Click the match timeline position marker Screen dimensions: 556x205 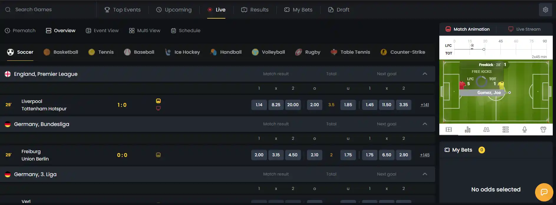484,49
